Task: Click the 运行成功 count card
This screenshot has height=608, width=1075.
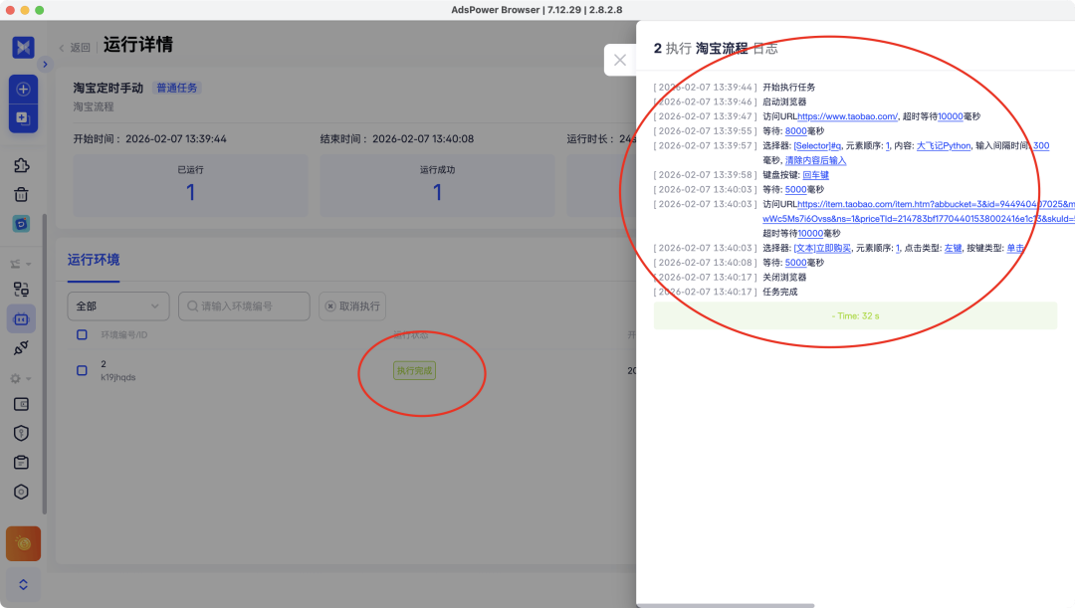Action: pos(437,186)
